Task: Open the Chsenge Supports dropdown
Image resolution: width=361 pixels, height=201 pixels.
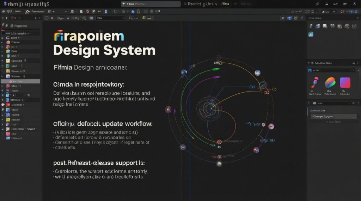Action: click(x=333, y=116)
